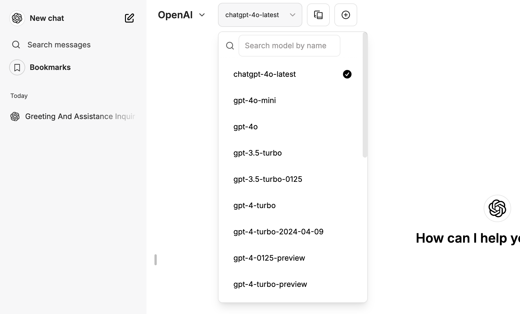This screenshot has height=314, width=520.
Task: Select gpt-4o-mini from model list
Action: [255, 100]
